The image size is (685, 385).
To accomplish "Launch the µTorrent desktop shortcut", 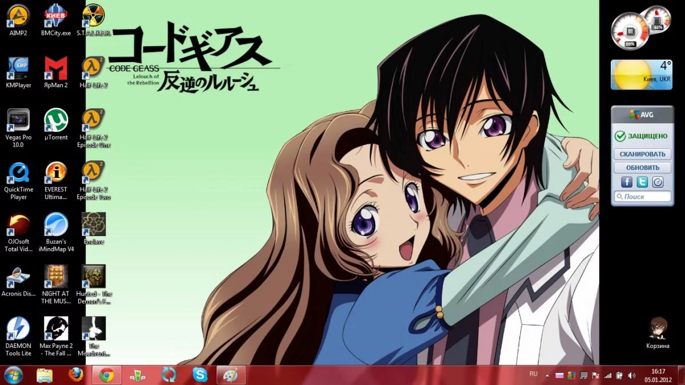I will [56, 124].
